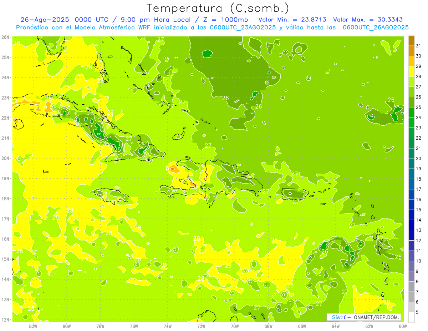The image size is (428, 331).
Task: Click color bar label "30"
Action: tap(418, 56)
